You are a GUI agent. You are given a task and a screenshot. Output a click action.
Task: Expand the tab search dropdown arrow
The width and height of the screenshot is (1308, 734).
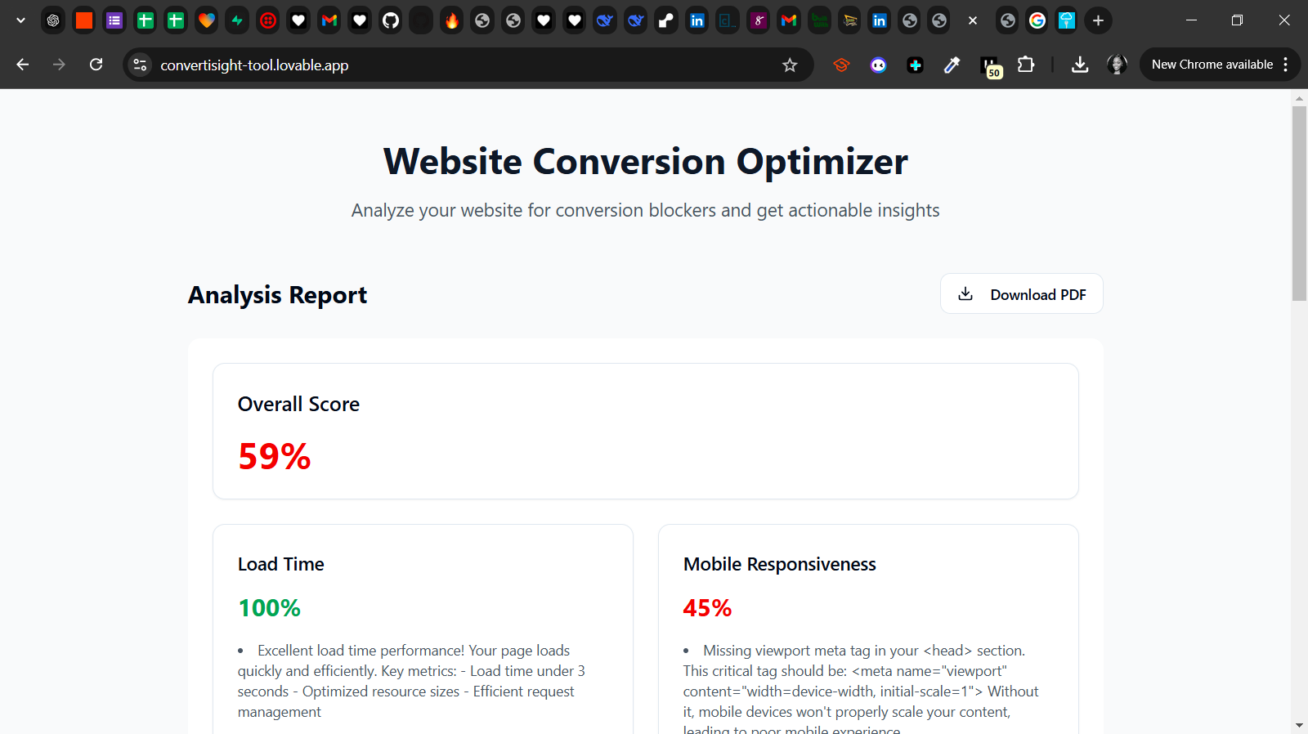pos(20,20)
